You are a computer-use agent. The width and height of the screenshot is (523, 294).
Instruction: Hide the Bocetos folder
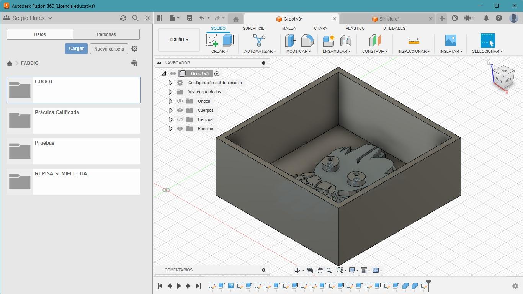point(180,129)
